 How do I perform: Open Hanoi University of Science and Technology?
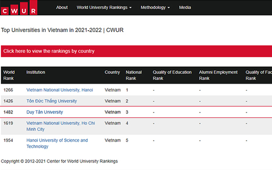57,143
